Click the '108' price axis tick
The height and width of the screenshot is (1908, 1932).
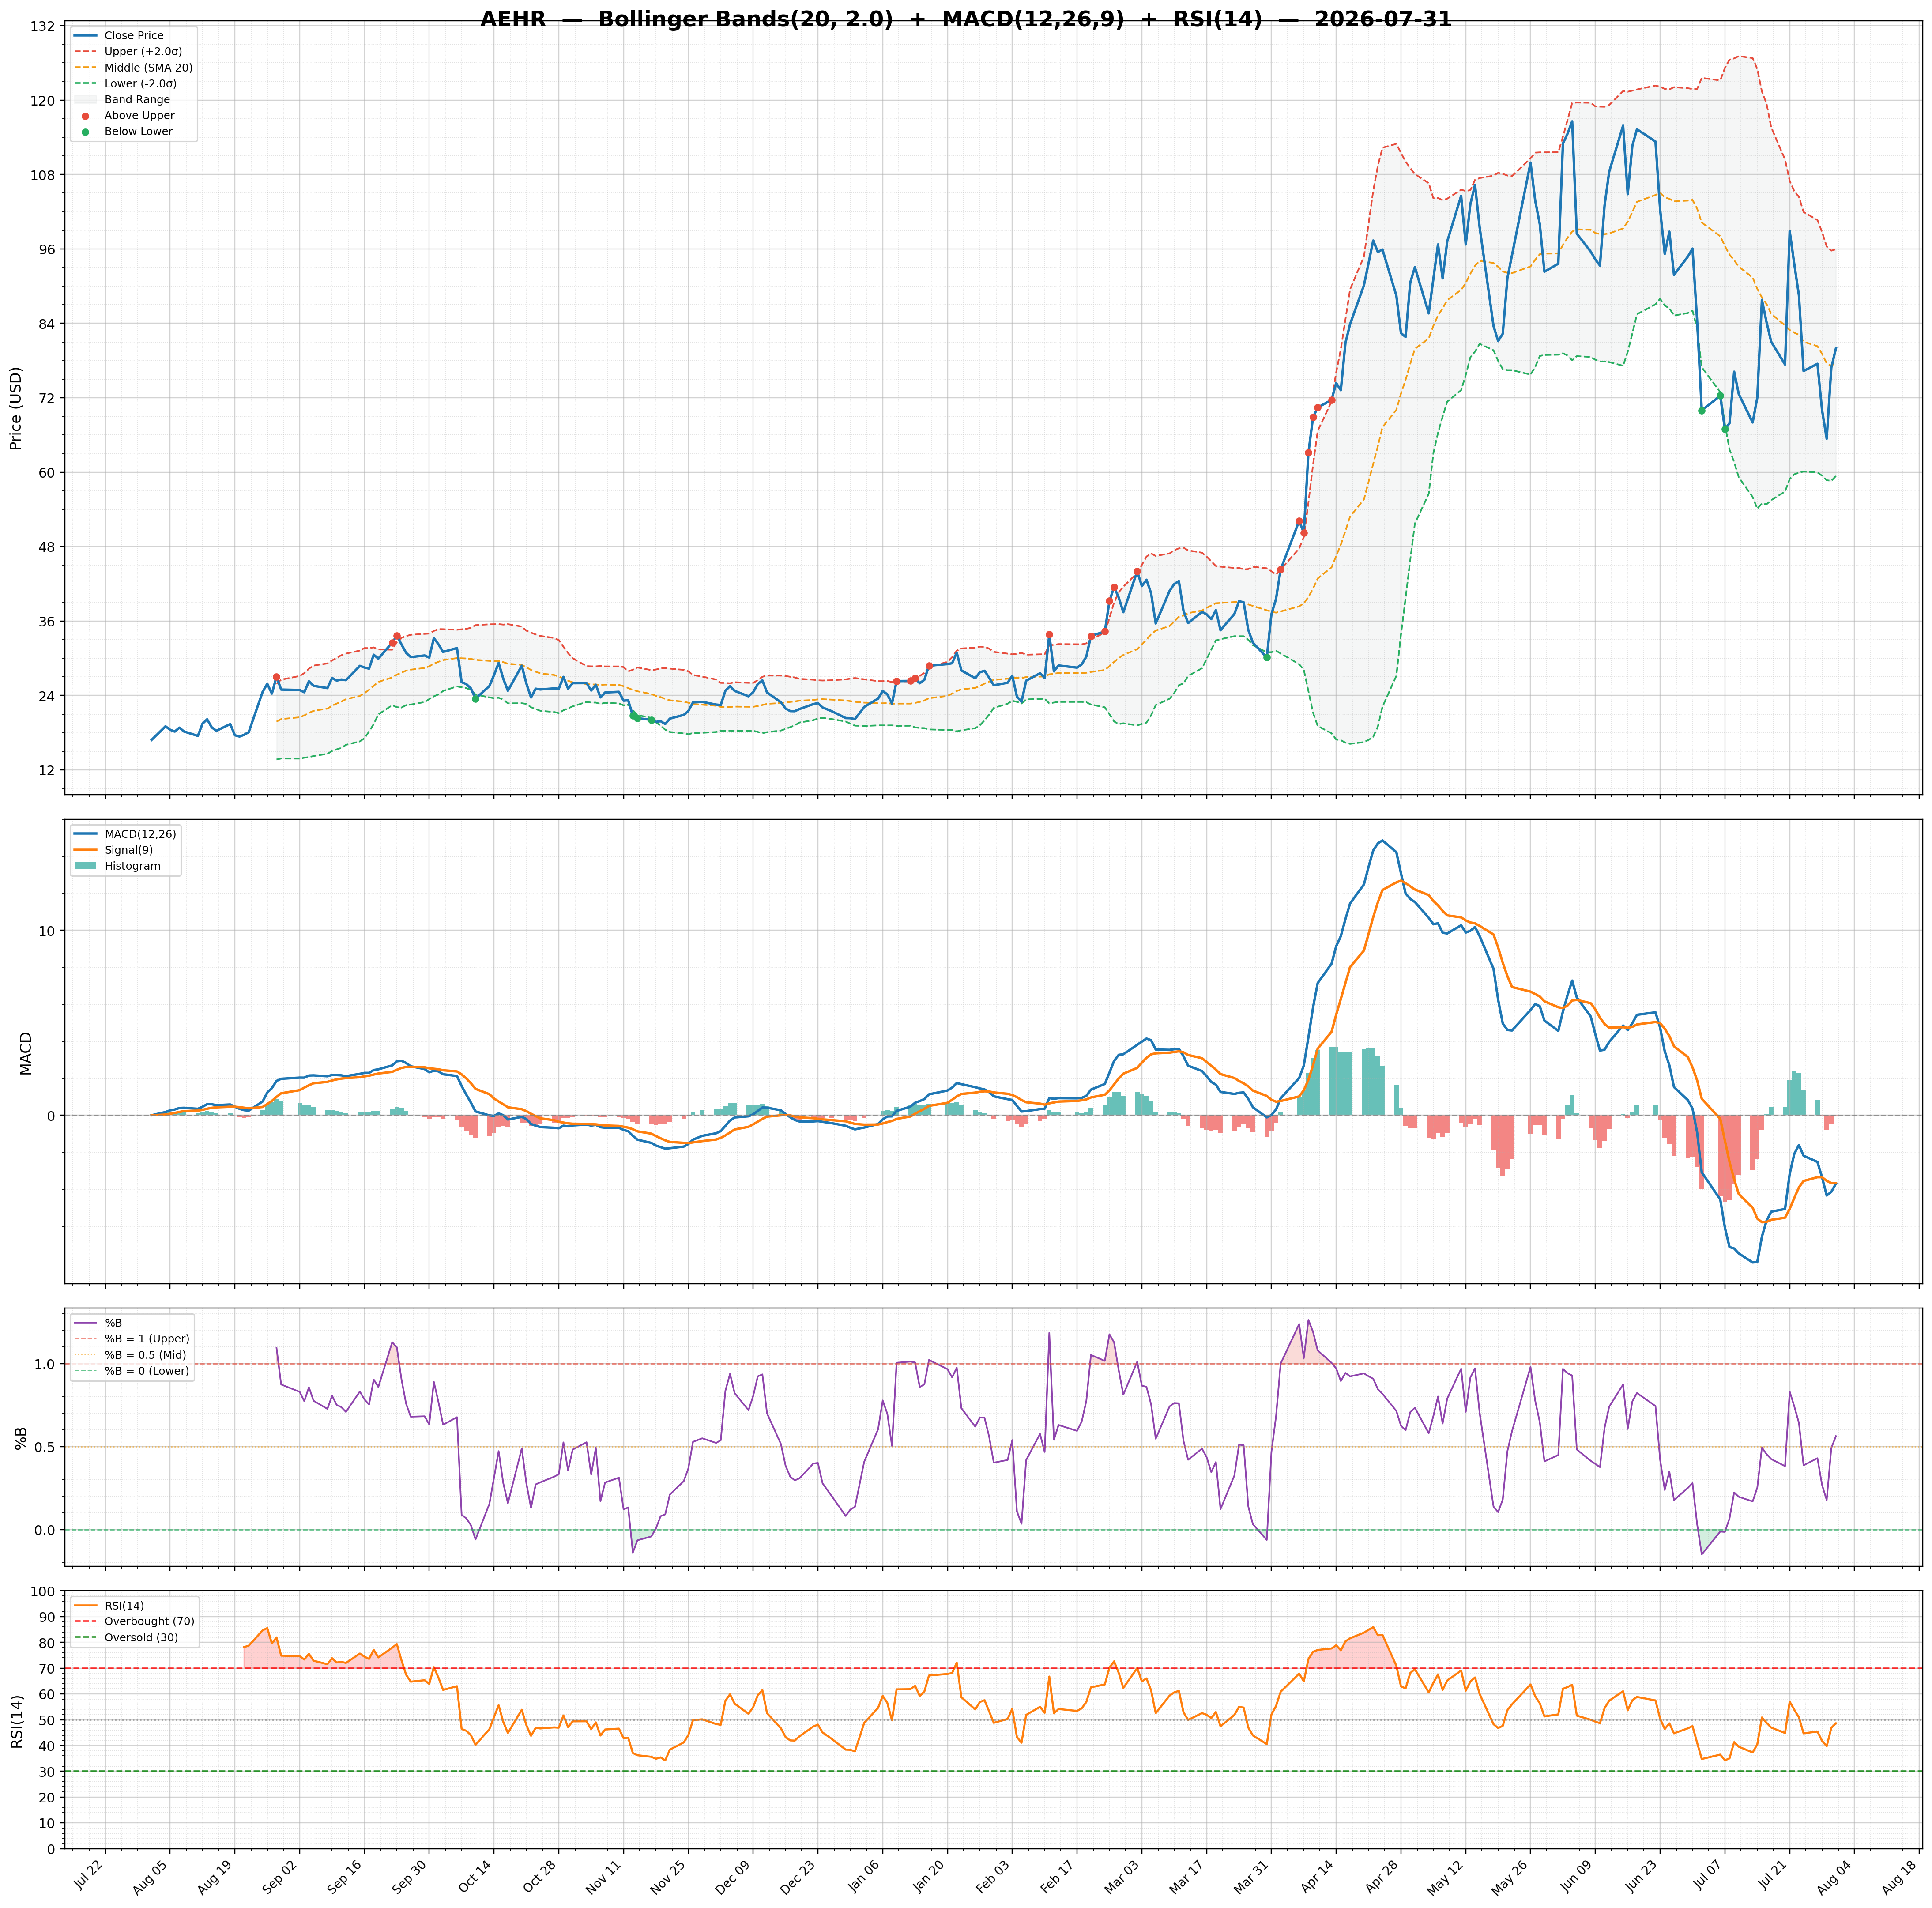point(42,175)
